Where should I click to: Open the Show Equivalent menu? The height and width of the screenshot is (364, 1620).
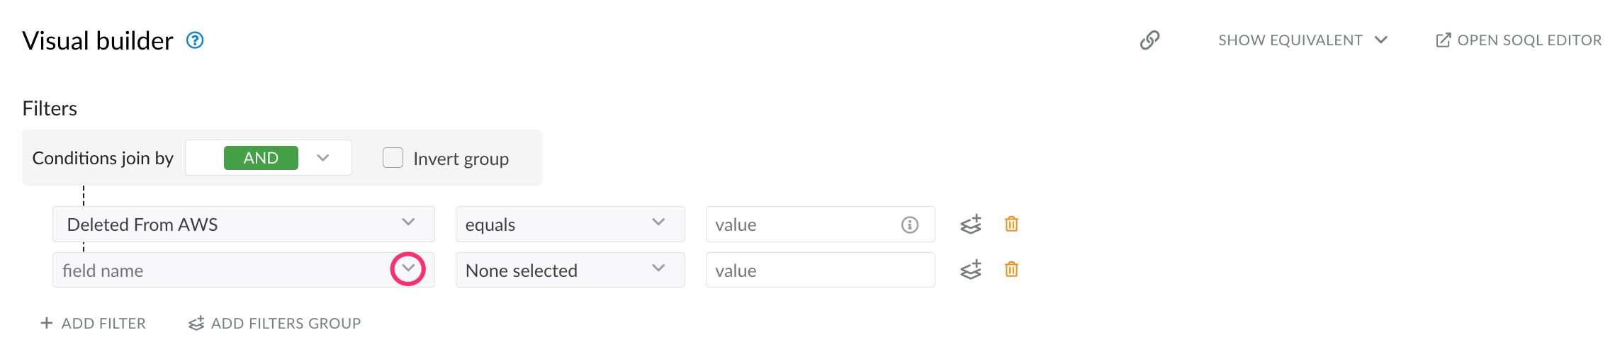pos(1303,40)
